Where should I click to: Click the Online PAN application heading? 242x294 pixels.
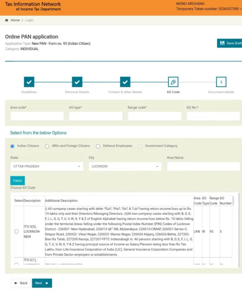[31, 37]
